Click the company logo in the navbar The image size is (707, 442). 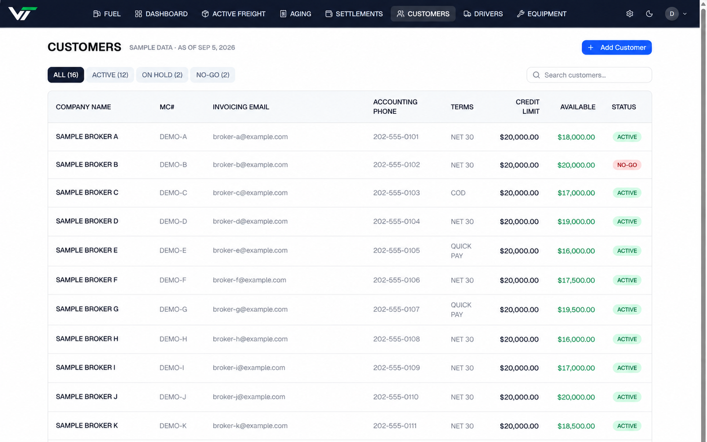[23, 13]
